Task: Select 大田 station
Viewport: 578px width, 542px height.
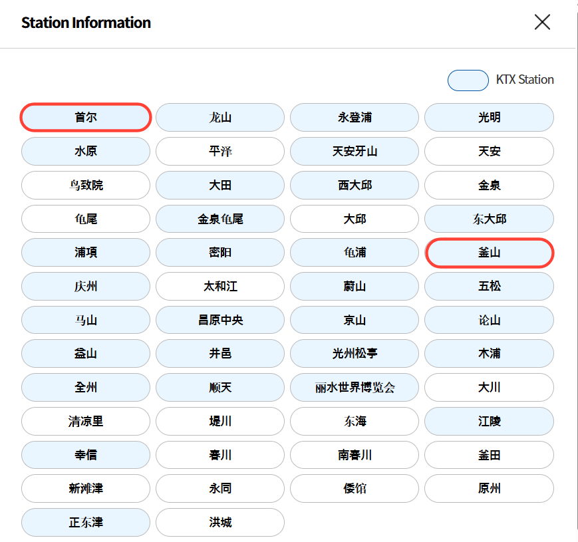Action: tap(220, 185)
